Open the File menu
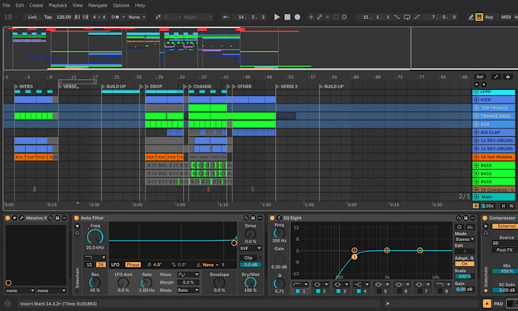The width and height of the screenshot is (518, 311). [6, 5]
